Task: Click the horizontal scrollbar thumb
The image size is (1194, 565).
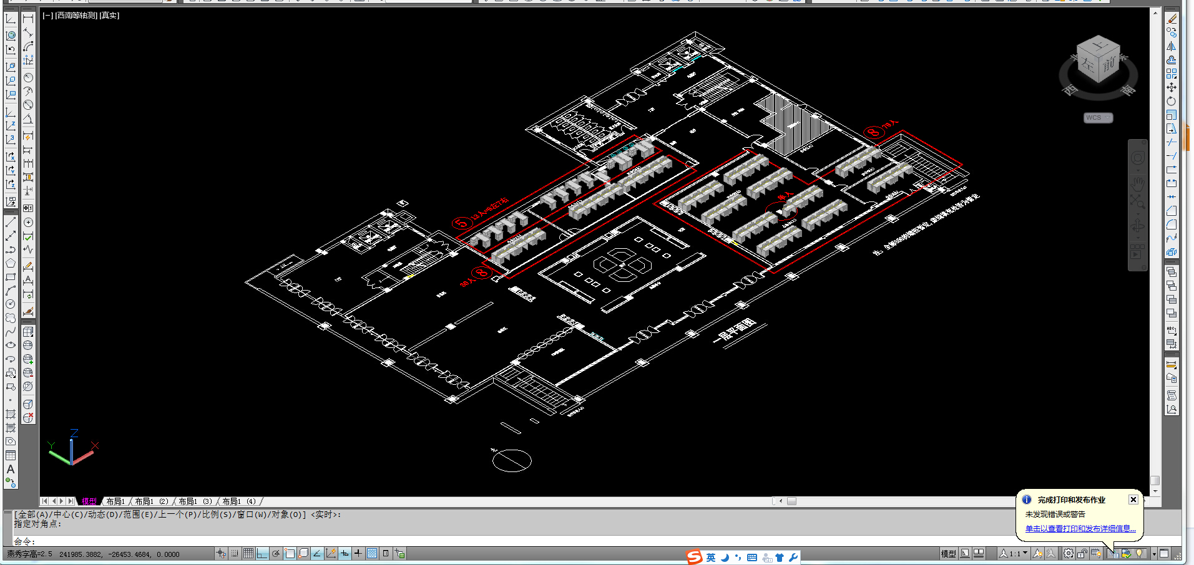Action: 791,501
